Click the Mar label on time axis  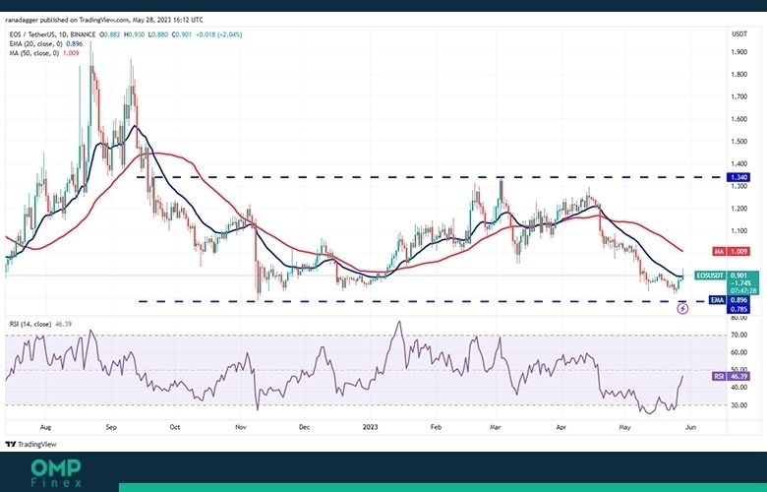pos(496,427)
